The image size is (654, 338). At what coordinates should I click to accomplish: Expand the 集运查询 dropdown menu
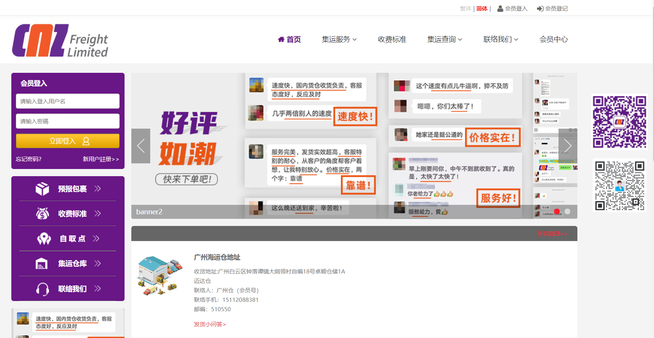coord(445,39)
